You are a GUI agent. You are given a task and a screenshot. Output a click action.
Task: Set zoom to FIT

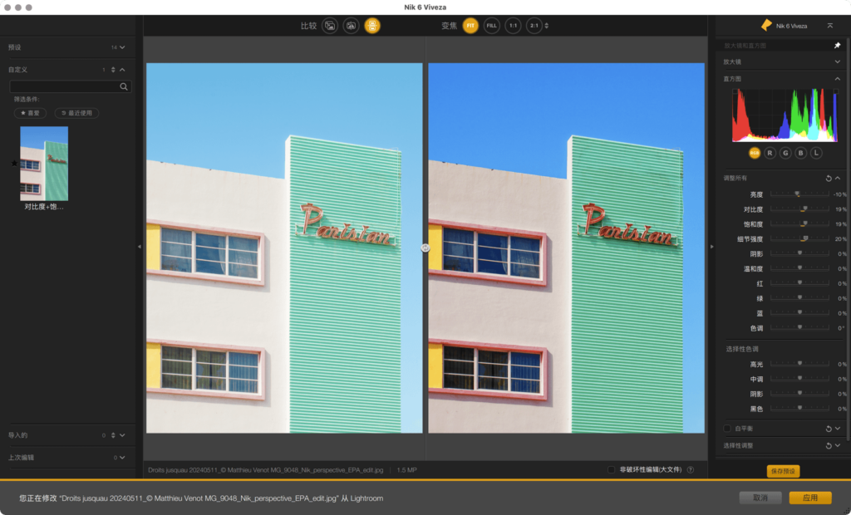tap(470, 26)
